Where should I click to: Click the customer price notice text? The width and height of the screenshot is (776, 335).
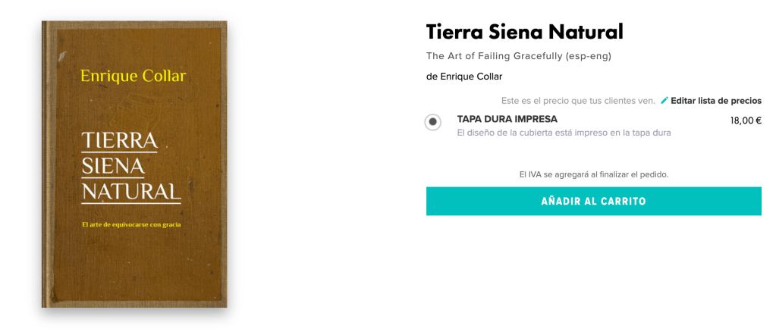[577, 101]
